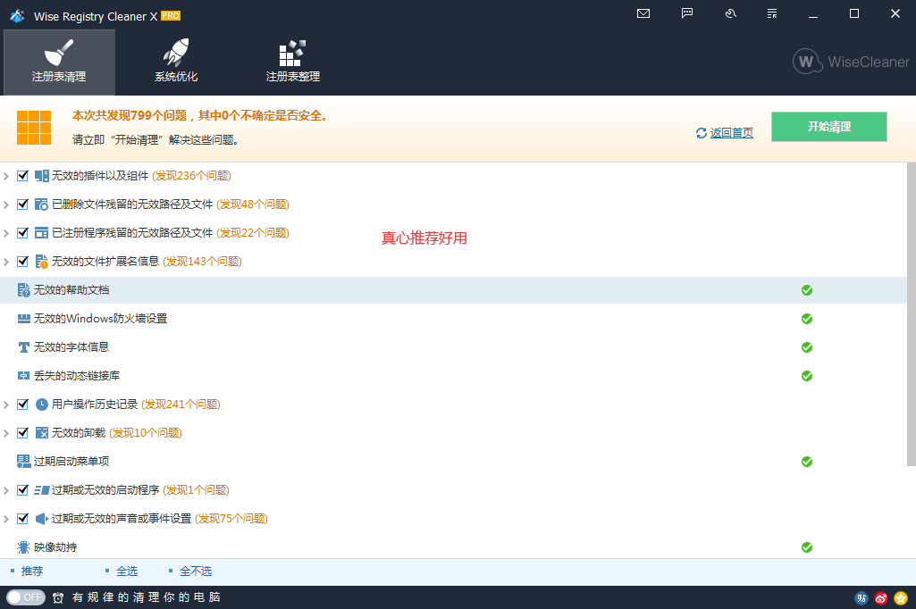Click the feedback envelope icon in titlebar
916x609 pixels.
point(643,13)
